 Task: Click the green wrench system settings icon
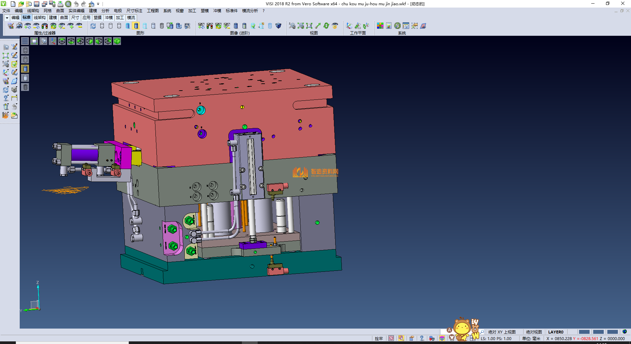397,26
